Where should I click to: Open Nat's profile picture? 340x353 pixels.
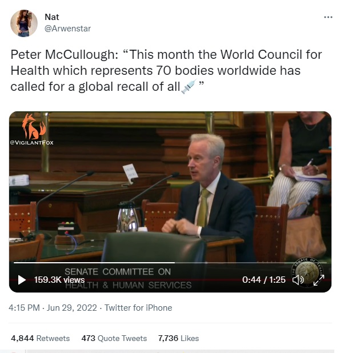coord(24,23)
